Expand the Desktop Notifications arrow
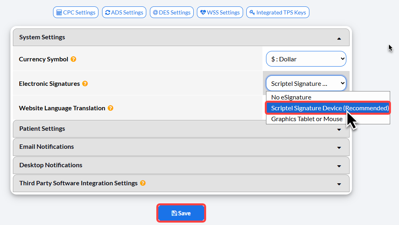Screen dimensions: 399x225 [x=339, y=166]
